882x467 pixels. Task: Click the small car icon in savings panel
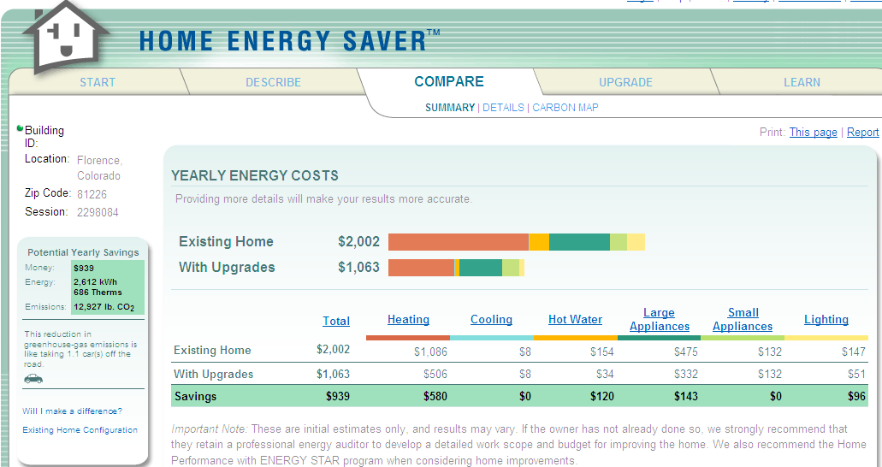pos(33,378)
